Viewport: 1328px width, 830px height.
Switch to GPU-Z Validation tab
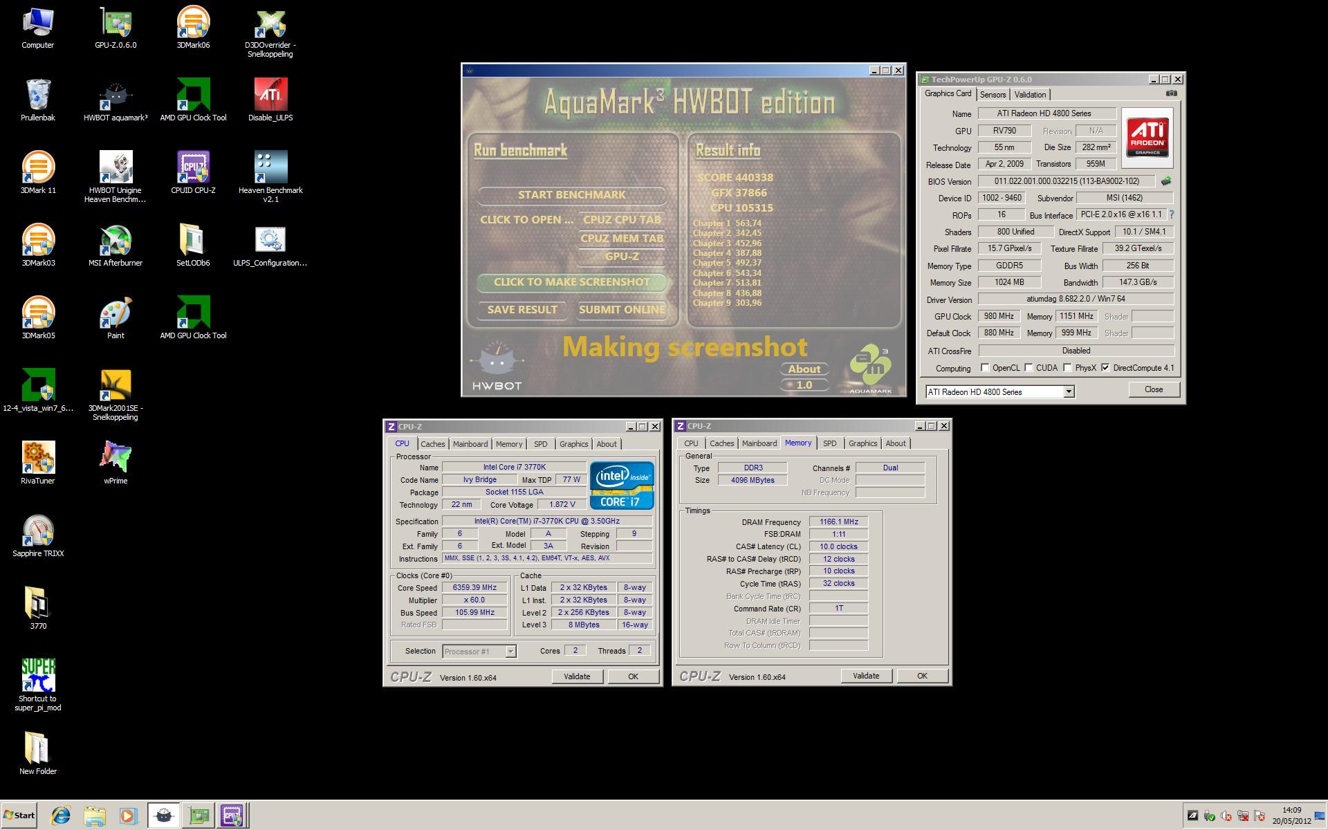tap(1030, 95)
